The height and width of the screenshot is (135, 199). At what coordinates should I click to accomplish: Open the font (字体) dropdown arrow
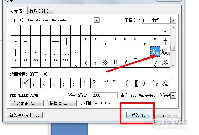click(x=96, y=20)
